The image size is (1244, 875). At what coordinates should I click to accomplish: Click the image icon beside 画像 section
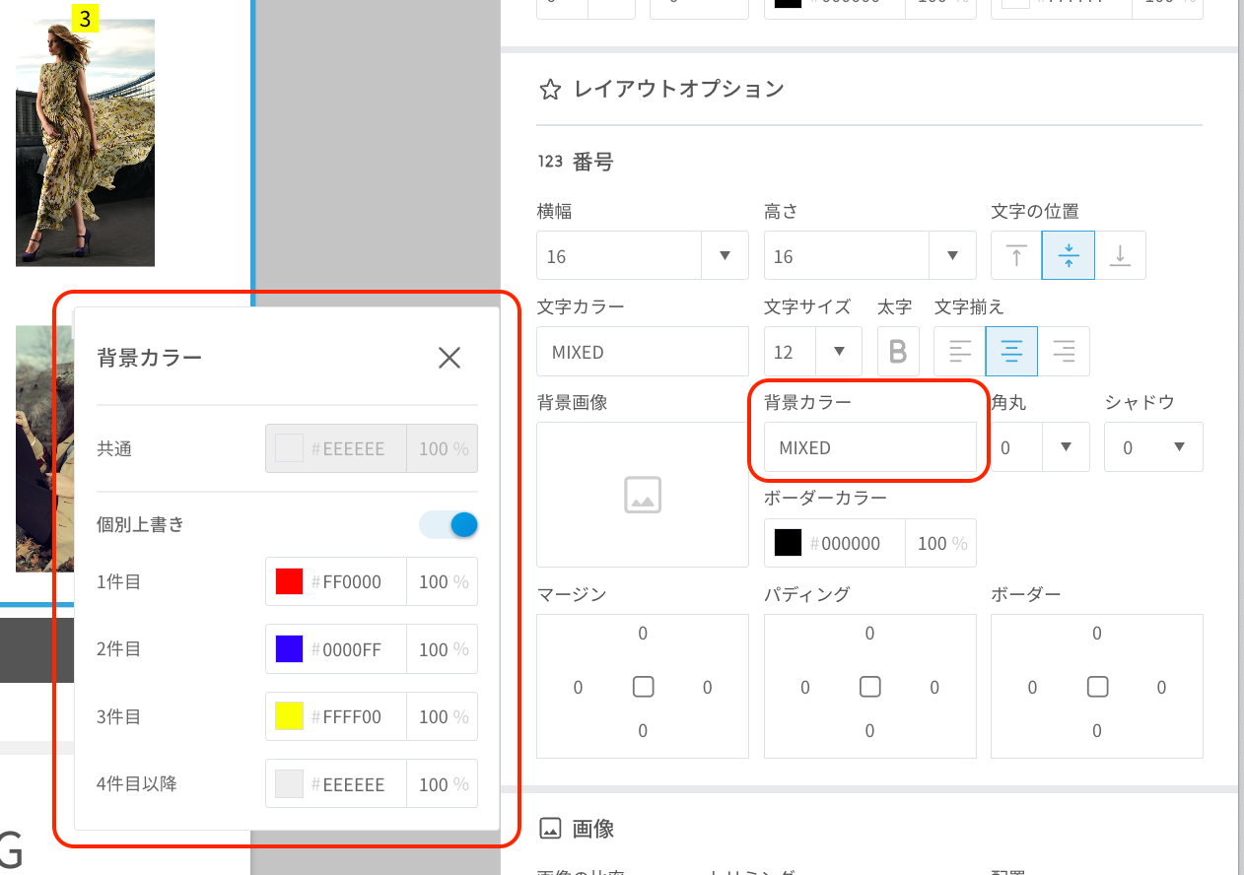pyautogui.click(x=550, y=829)
